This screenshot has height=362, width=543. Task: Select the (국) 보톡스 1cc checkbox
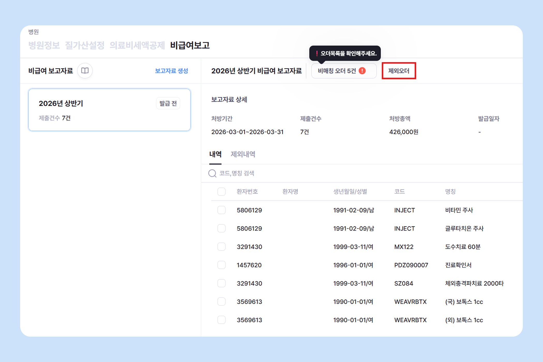pyautogui.click(x=221, y=301)
